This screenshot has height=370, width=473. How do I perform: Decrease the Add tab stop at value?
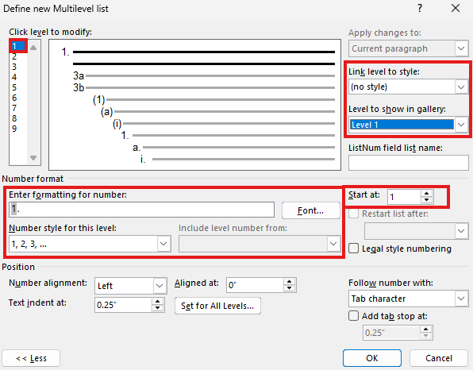(425, 336)
